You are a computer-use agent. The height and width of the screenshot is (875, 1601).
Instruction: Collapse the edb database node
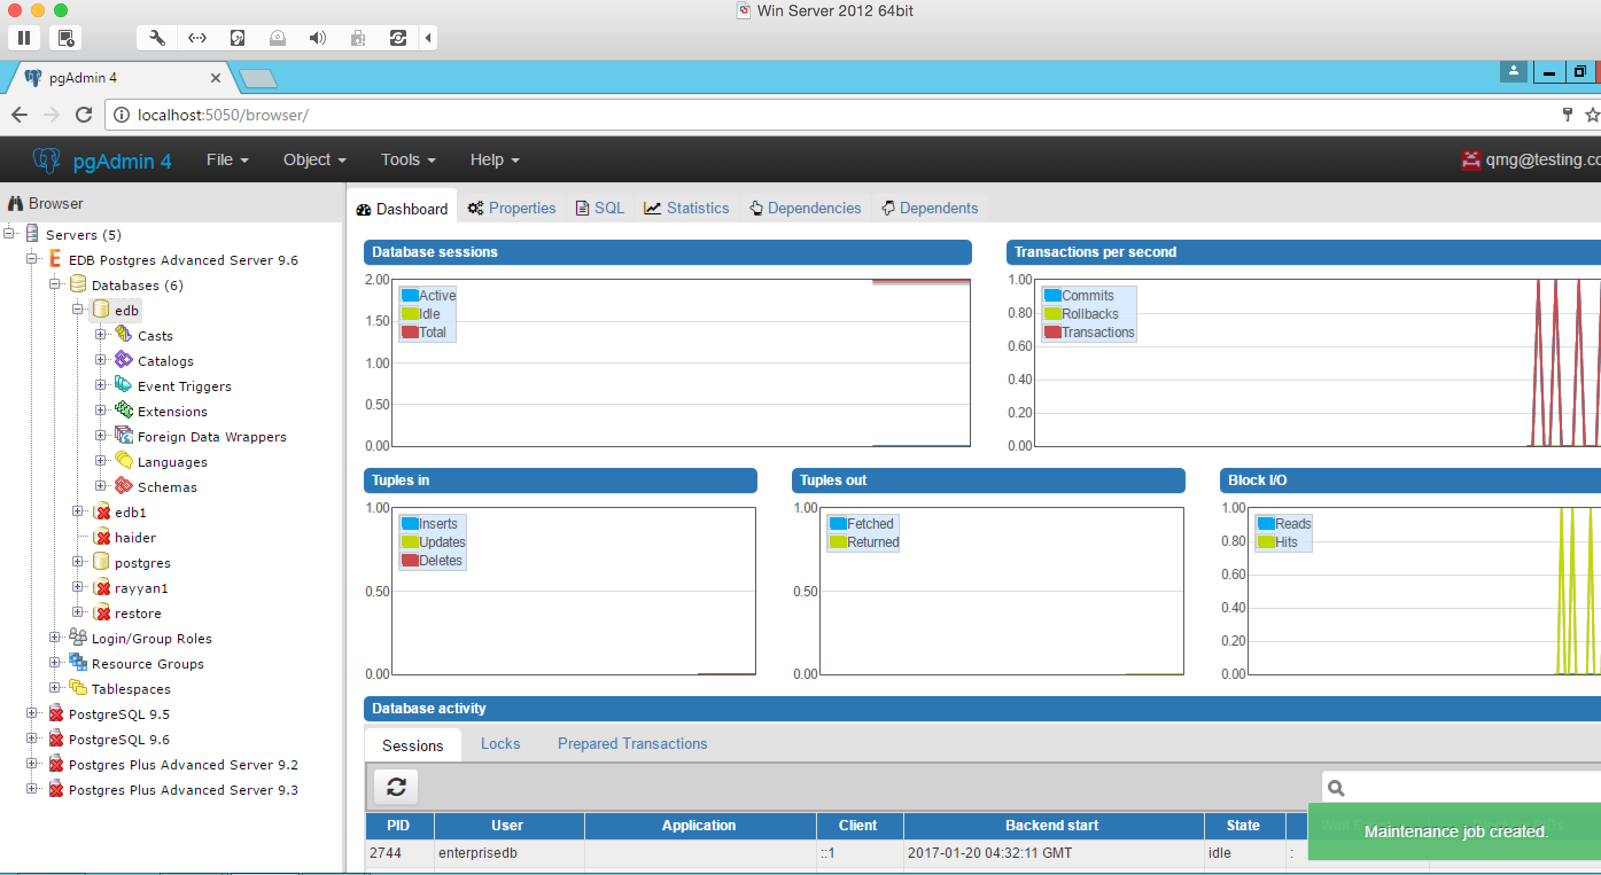click(x=77, y=309)
